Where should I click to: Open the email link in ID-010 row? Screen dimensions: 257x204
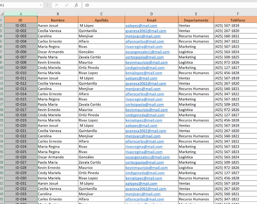click(144, 73)
